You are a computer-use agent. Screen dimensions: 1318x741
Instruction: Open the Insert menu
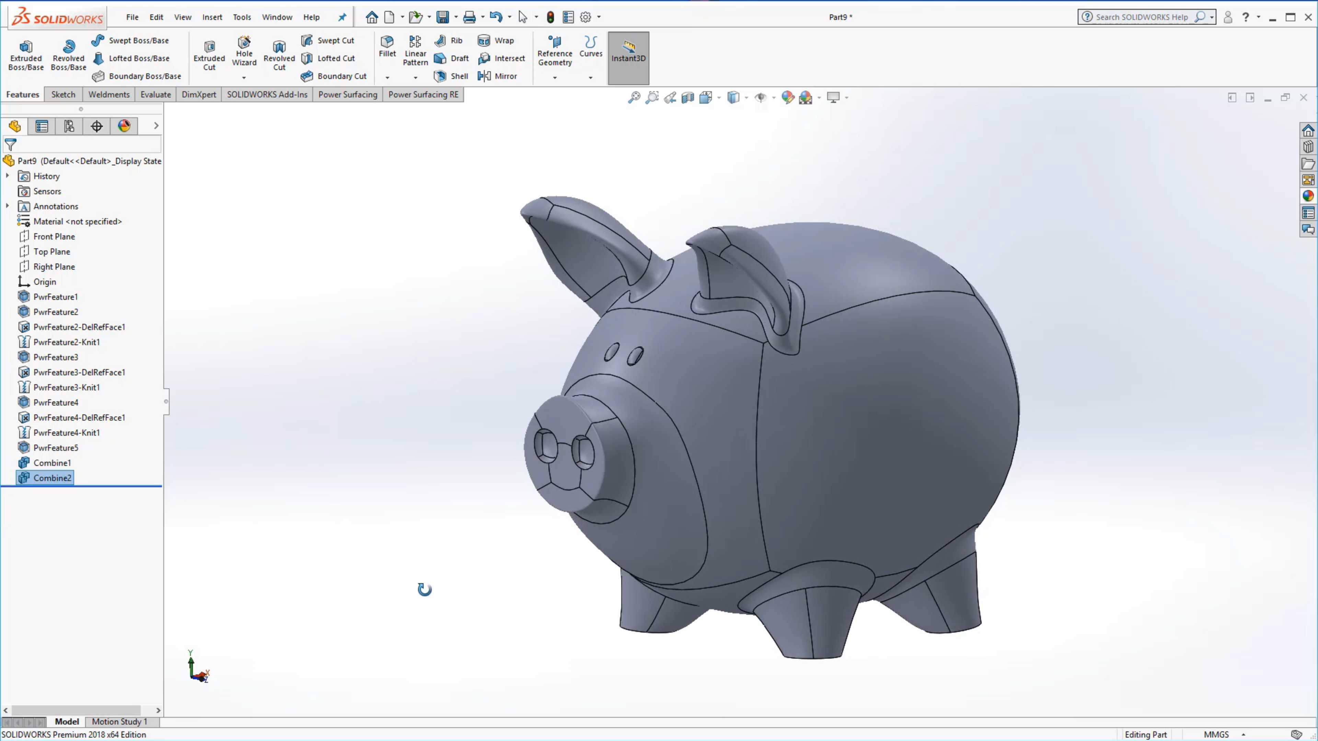(x=212, y=17)
